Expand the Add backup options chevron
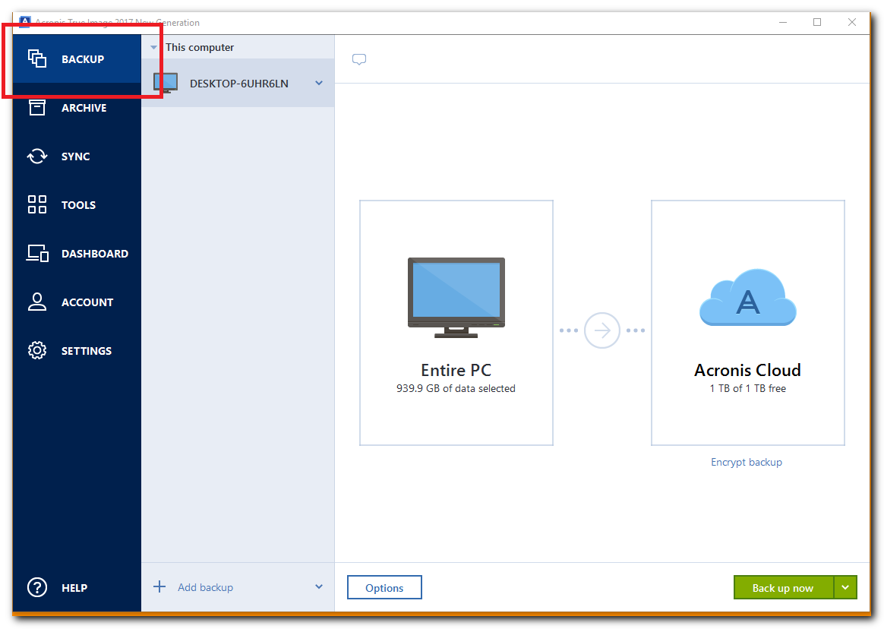The width and height of the screenshot is (884, 629). (x=320, y=586)
